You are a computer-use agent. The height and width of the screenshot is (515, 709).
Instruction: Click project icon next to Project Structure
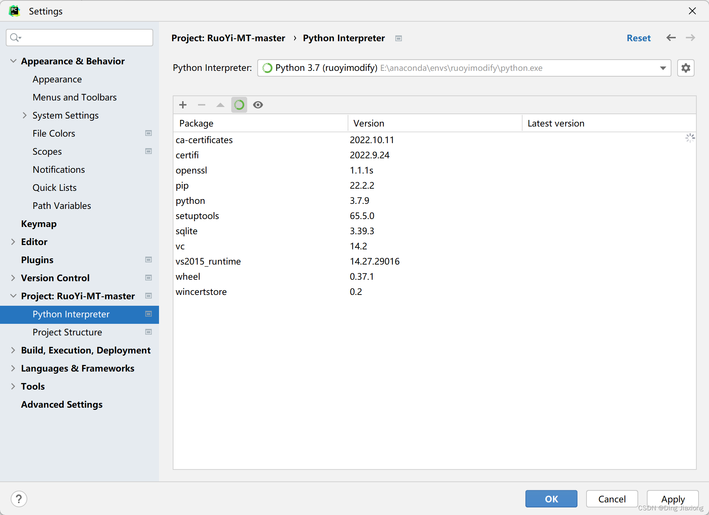click(x=149, y=332)
